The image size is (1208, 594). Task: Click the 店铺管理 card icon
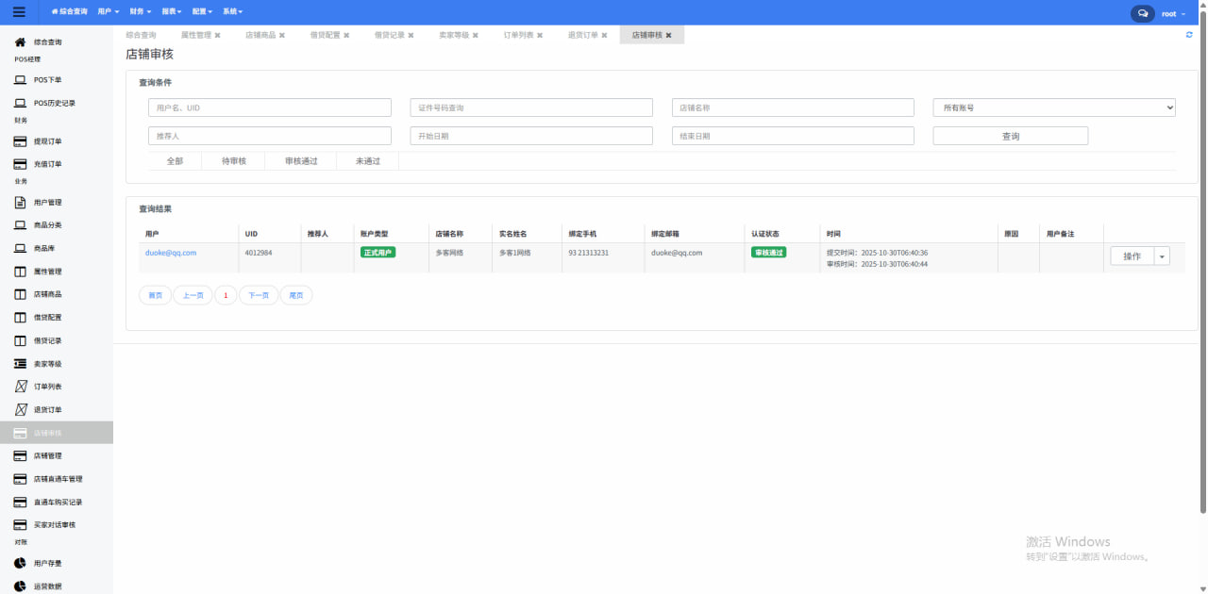tap(20, 455)
